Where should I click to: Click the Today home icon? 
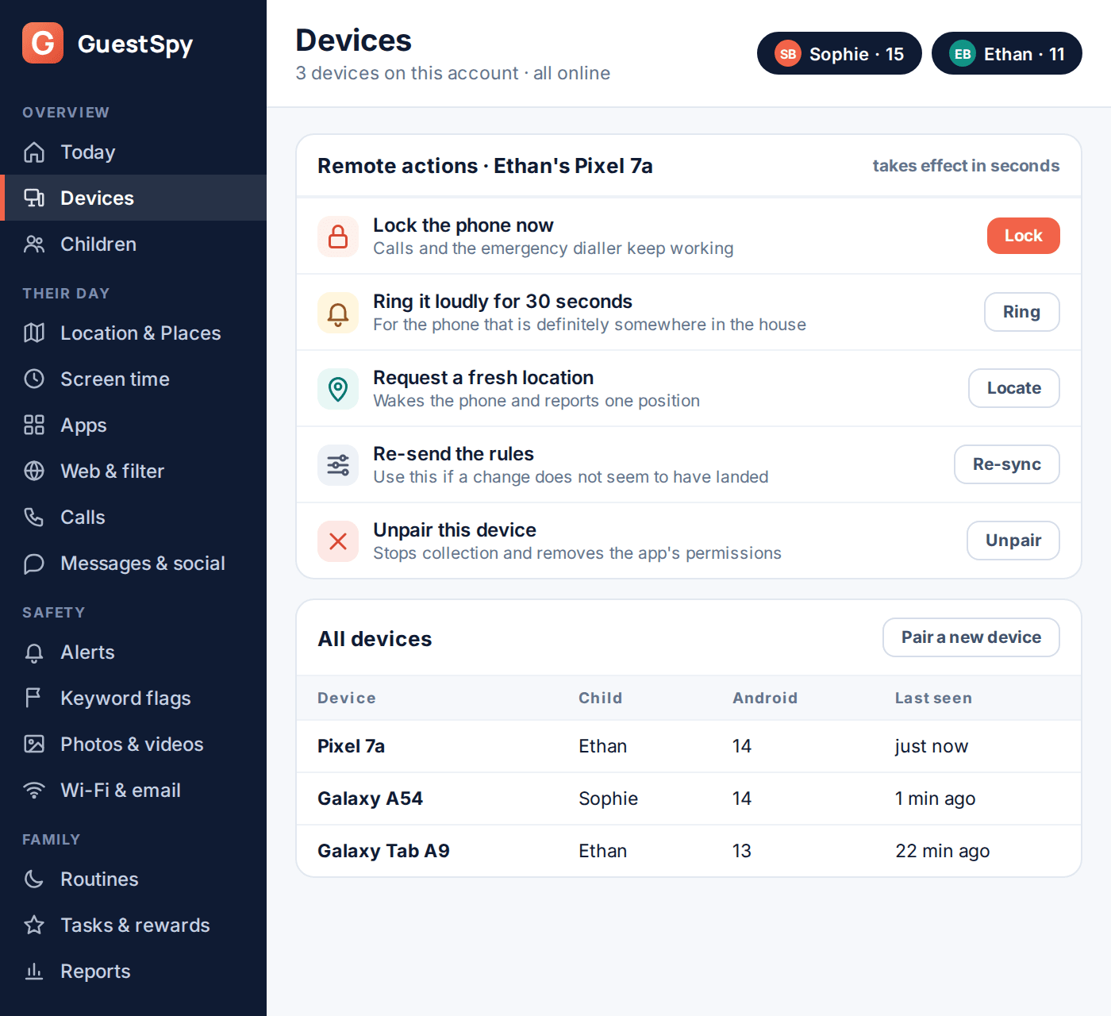click(34, 152)
